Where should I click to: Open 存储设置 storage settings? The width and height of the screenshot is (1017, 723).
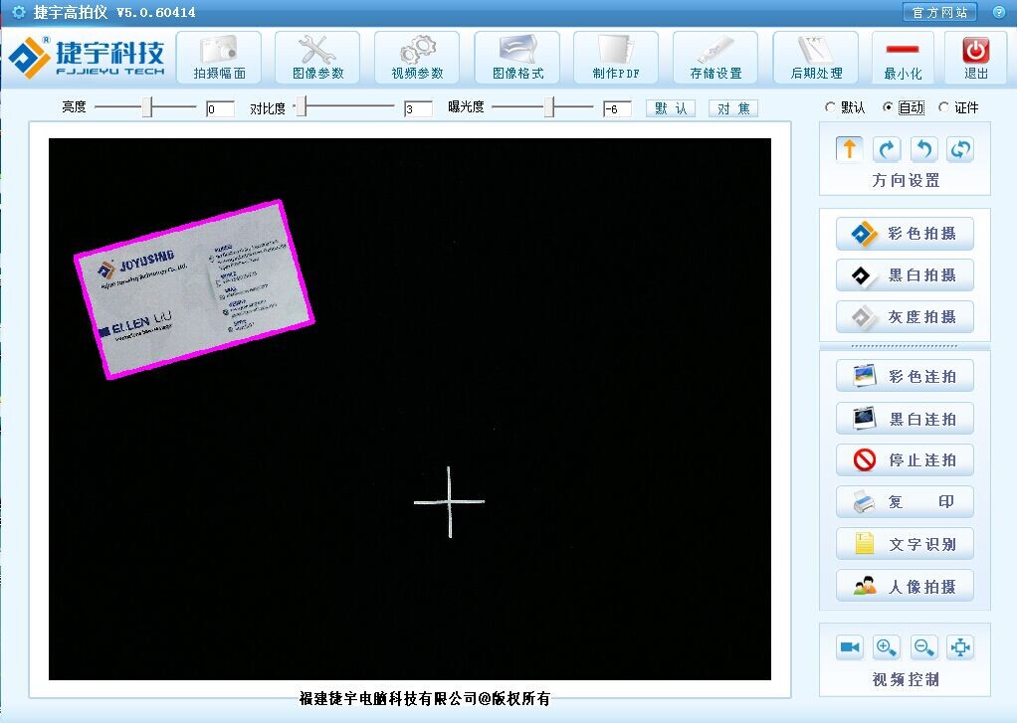[715, 58]
